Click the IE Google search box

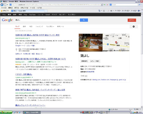click(124, 5)
